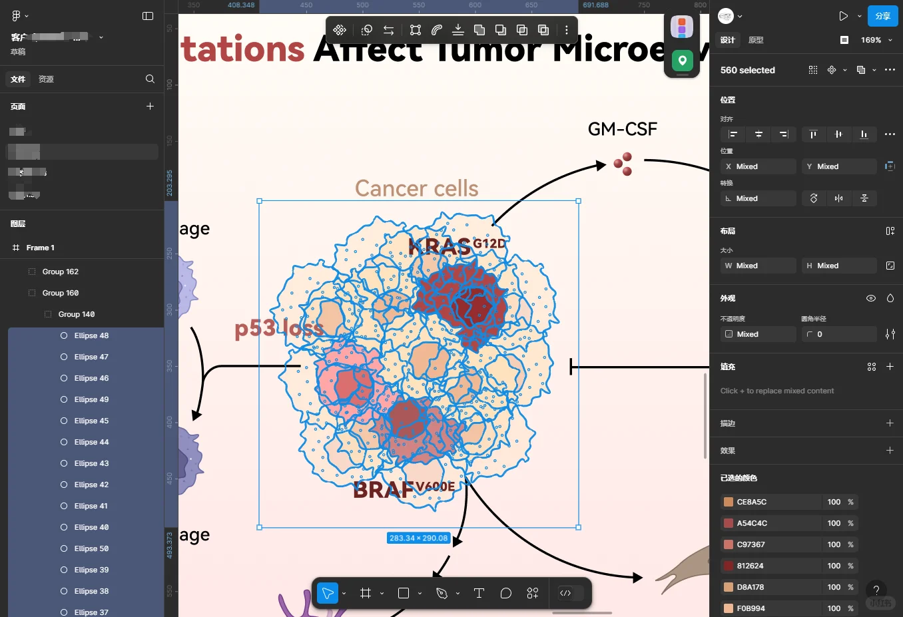
Task: Click the create component icon in floating toolbar
Action: pyautogui.click(x=340, y=30)
